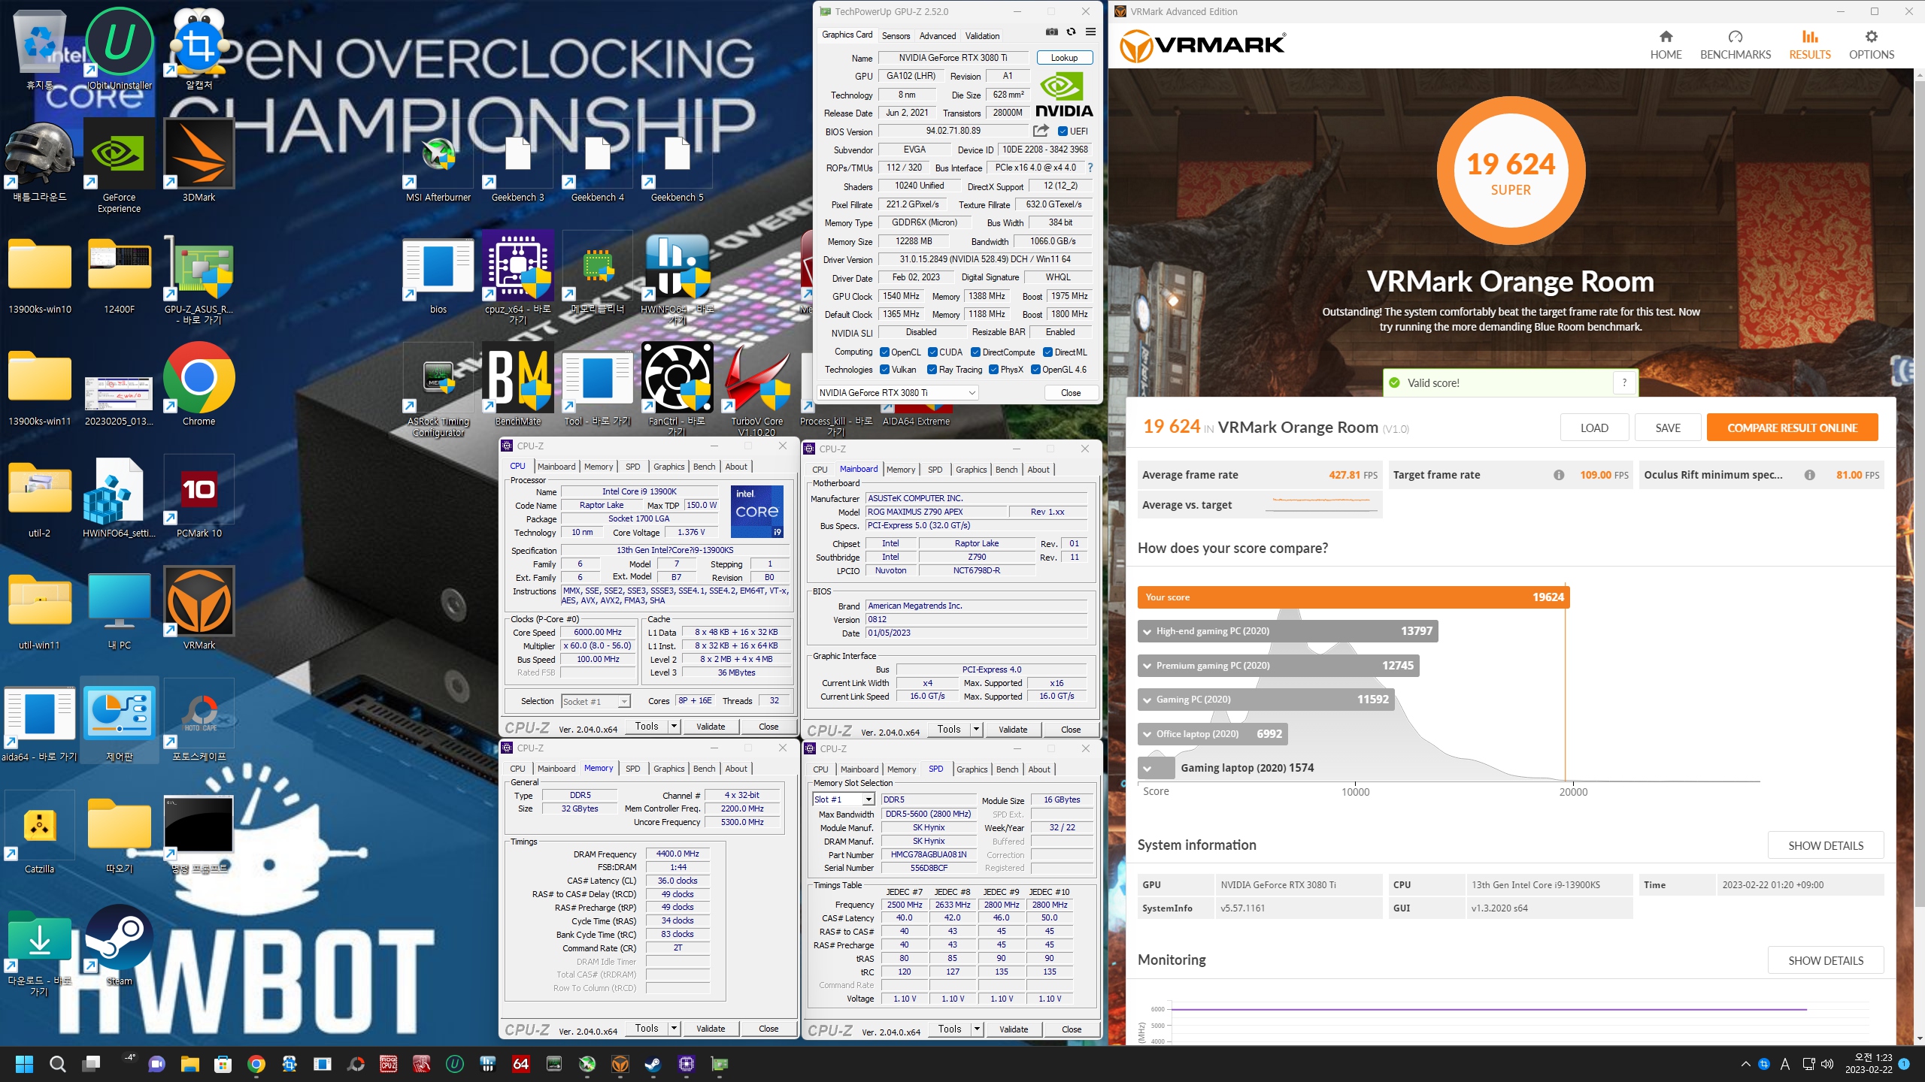
Task: Expand the Gaming PC (2020) comparison
Action: (x=1147, y=700)
